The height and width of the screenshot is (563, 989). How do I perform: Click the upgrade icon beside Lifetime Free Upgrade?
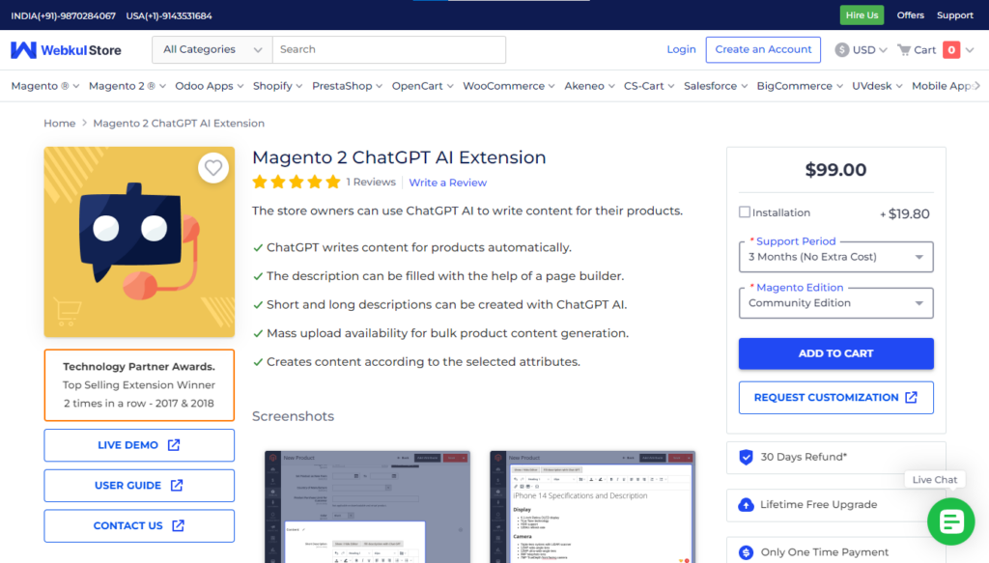click(x=747, y=504)
